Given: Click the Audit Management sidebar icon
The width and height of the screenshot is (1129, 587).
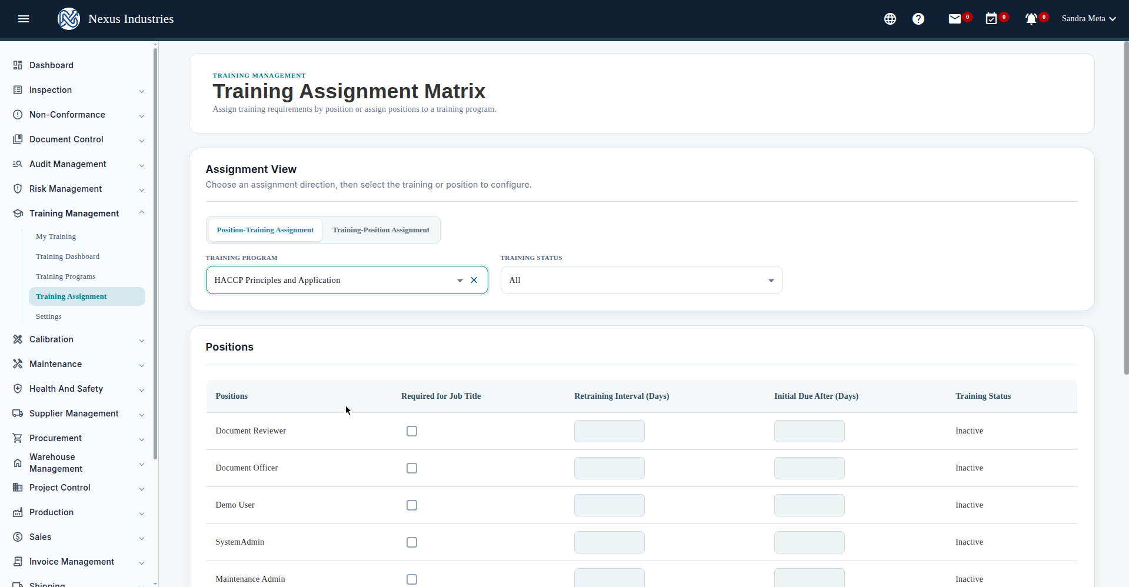Looking at the screenshot, I should point(18,164).
